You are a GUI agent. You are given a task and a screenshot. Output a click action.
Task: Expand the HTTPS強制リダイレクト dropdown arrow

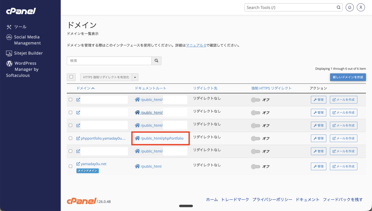135,77
